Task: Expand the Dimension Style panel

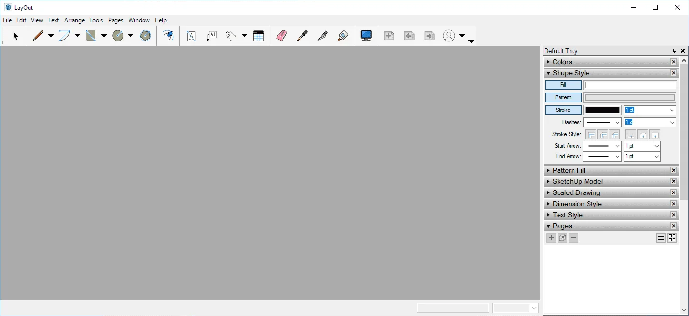Action: pos(548,204)
